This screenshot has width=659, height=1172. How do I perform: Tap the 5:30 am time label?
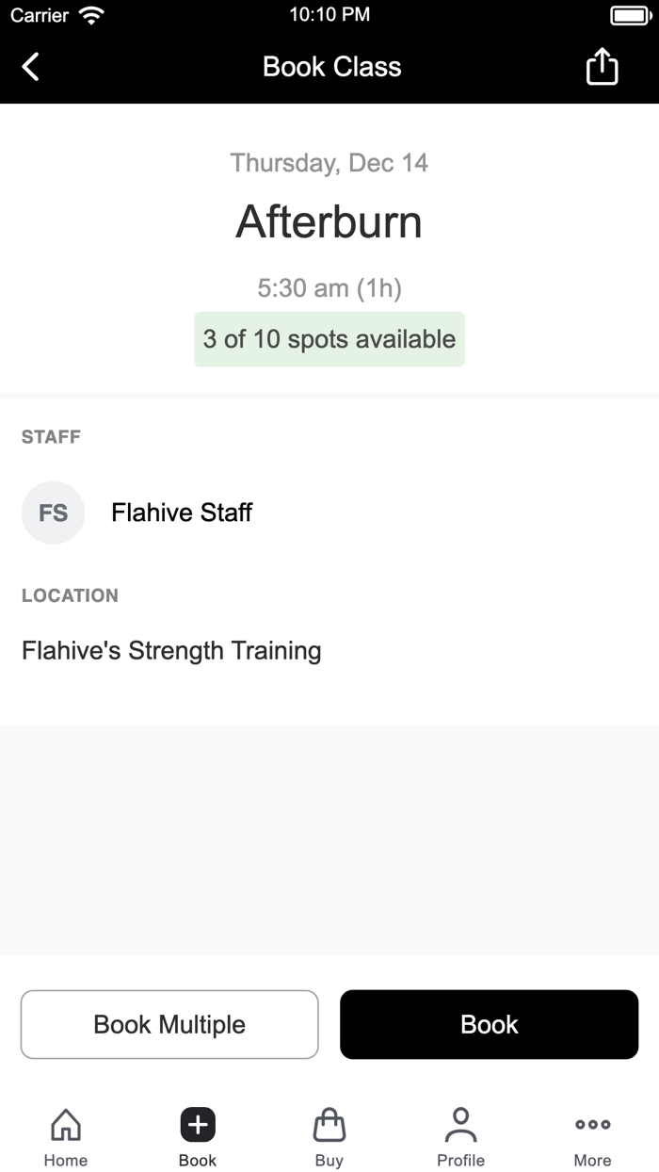coord(329,288)
